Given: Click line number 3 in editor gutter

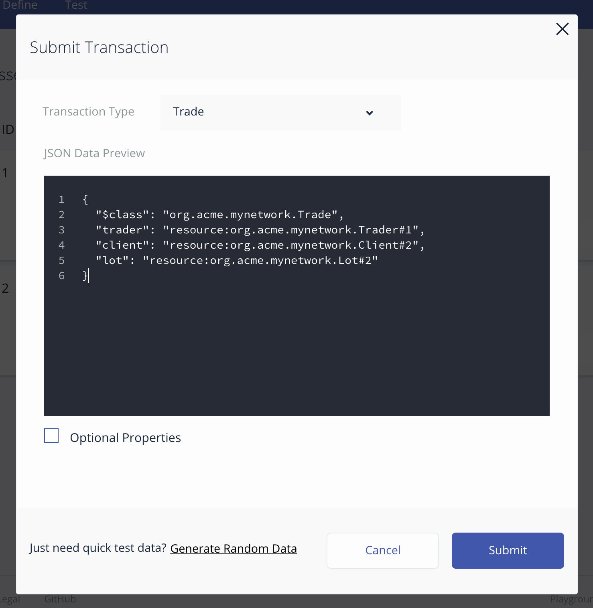Looking at the screenshot, I should pyautogui.click(x=61, y=230).
